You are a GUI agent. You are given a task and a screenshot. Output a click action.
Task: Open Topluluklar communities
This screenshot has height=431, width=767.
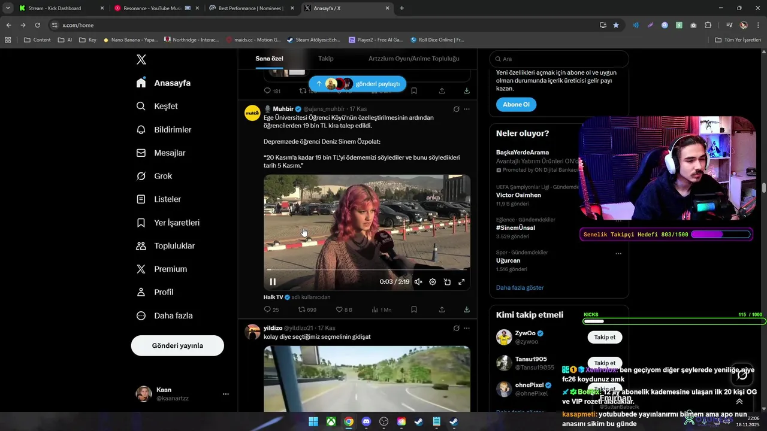[166, 245]
